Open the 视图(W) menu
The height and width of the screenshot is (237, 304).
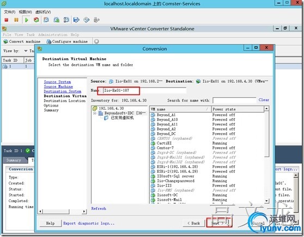pyautogui.click(x=26, y=12)
